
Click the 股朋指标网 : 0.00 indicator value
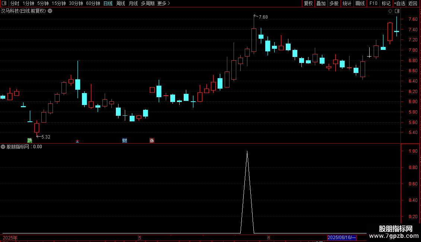[24, 147]
